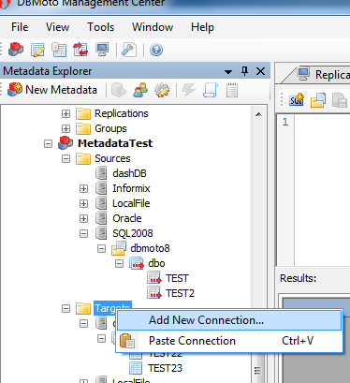Click in the SQL editor line 1
This screenshot has width=350, height=383.
tap(322, 122)
